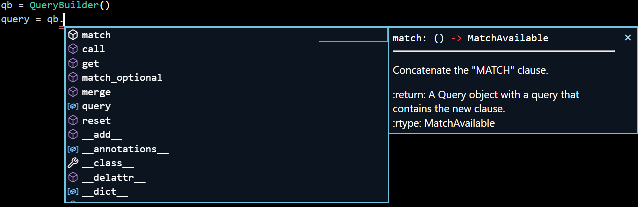Select the match completion suggestion
638x207 pixels.
click(x=96, y=35)
